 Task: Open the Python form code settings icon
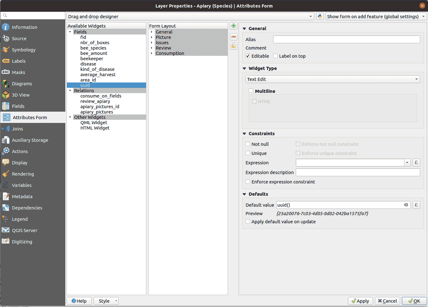(x=320, y=17)
